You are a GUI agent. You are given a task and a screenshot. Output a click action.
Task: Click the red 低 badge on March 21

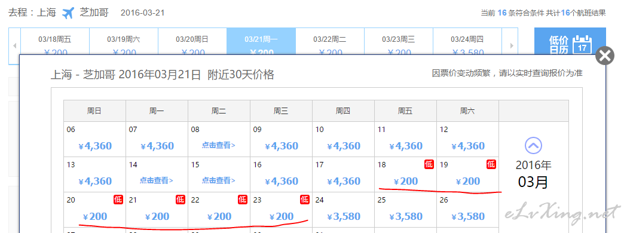(181, 199)
